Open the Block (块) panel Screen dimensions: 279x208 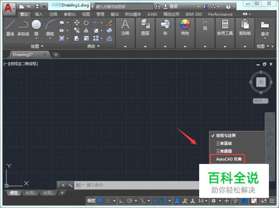[165, 27]
